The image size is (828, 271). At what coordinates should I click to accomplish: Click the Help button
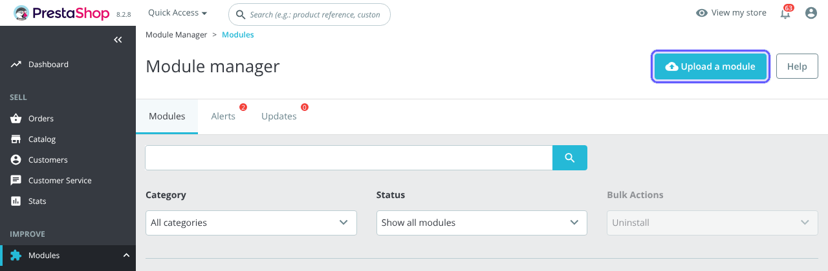(797, 66)
